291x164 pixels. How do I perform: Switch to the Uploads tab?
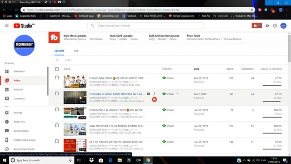59,51
